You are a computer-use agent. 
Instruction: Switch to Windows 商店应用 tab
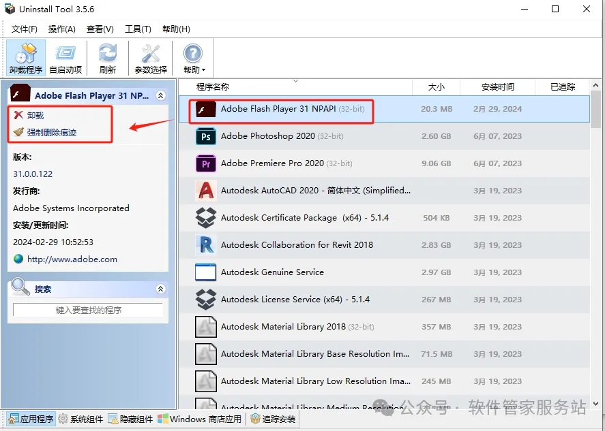(x=199, y=419)
